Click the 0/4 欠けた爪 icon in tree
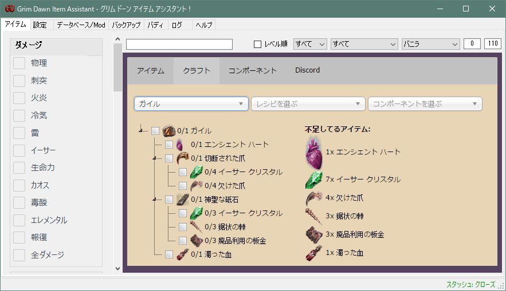 (196, 186)
